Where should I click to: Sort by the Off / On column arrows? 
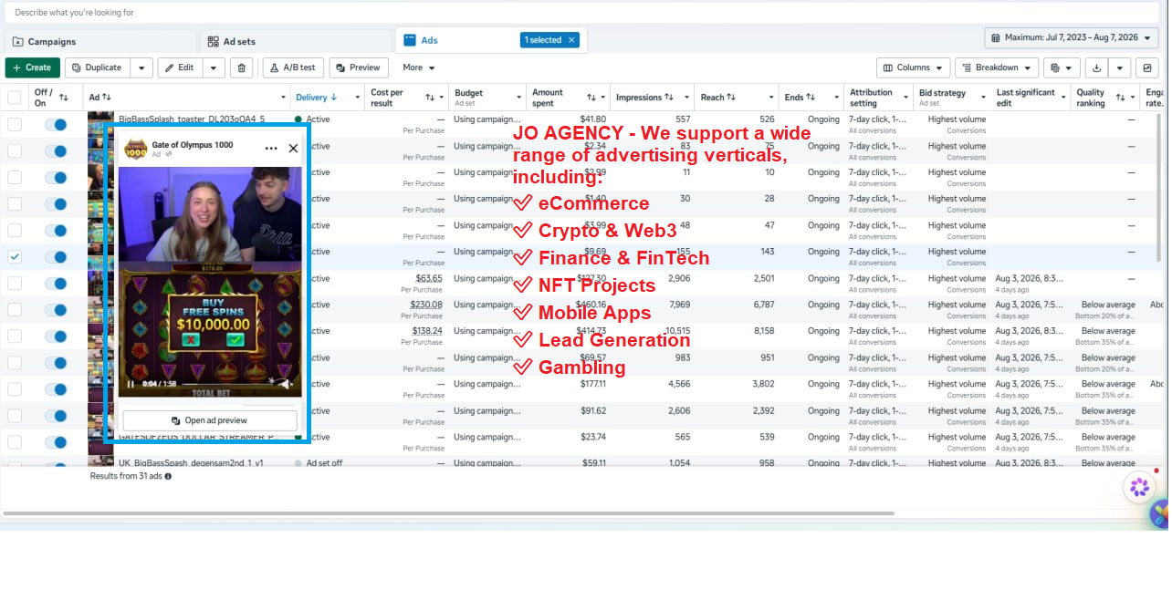[x=64, y=98]
